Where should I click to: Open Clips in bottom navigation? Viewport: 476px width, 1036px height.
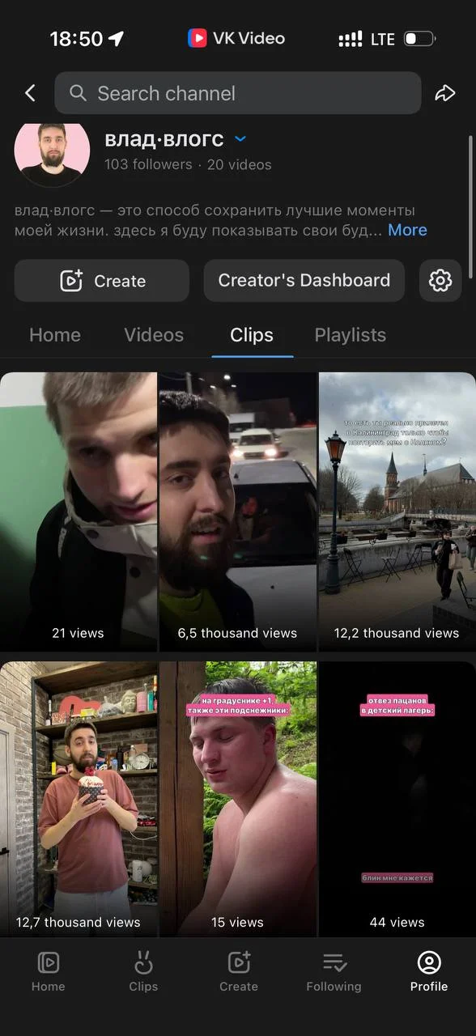[x=143, y=971]
